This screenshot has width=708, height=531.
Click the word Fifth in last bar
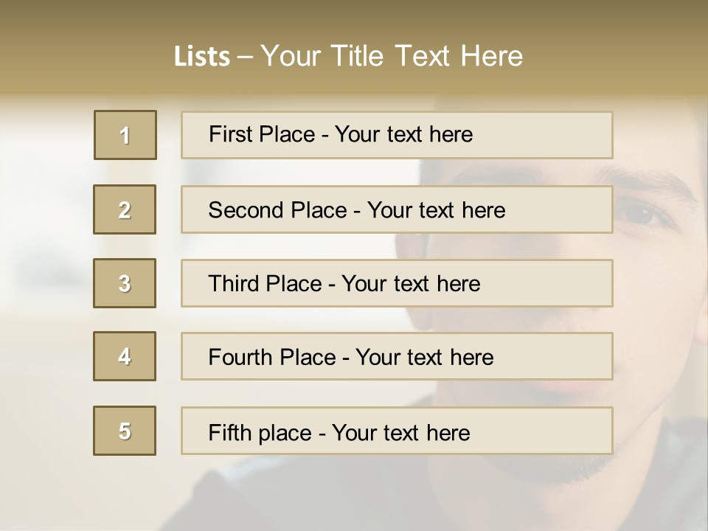tap(229, 432)
